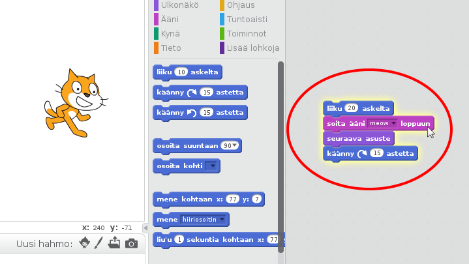
Task: Switch to the Ääni block category
Action: [171, 20]
